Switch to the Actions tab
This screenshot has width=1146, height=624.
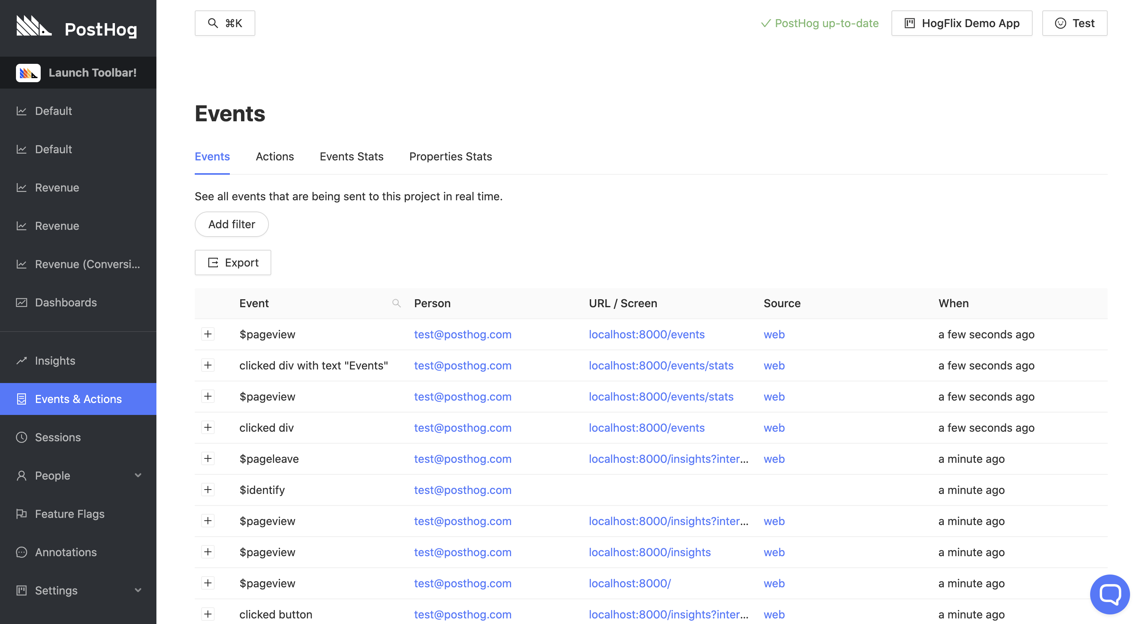point(275,156)
